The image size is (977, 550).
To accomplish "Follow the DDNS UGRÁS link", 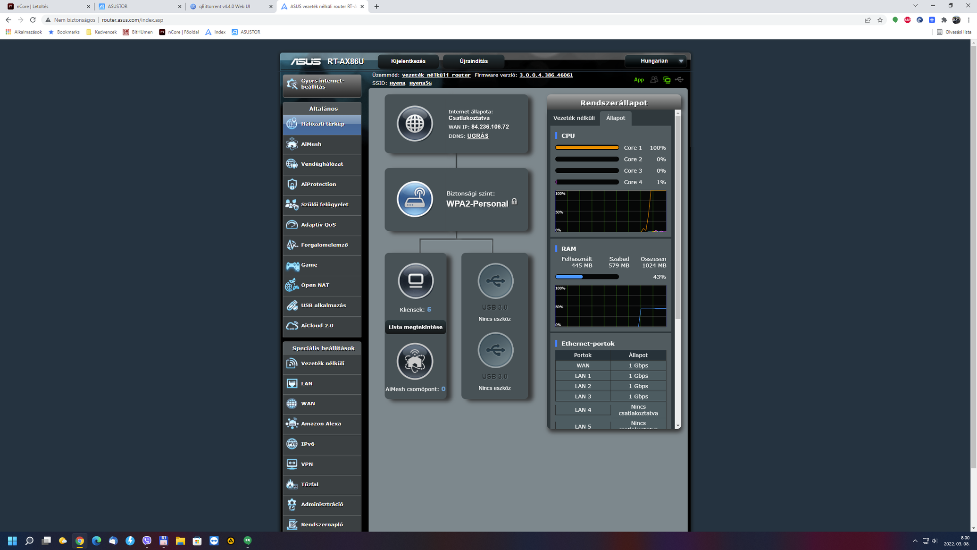I will coord(478,136).
